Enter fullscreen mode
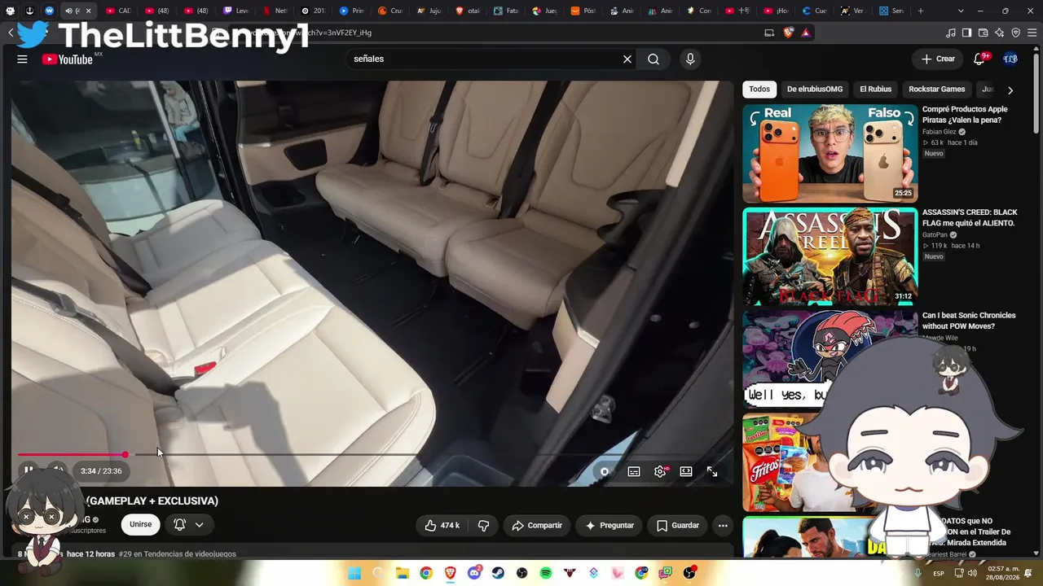 coord(712,471)
